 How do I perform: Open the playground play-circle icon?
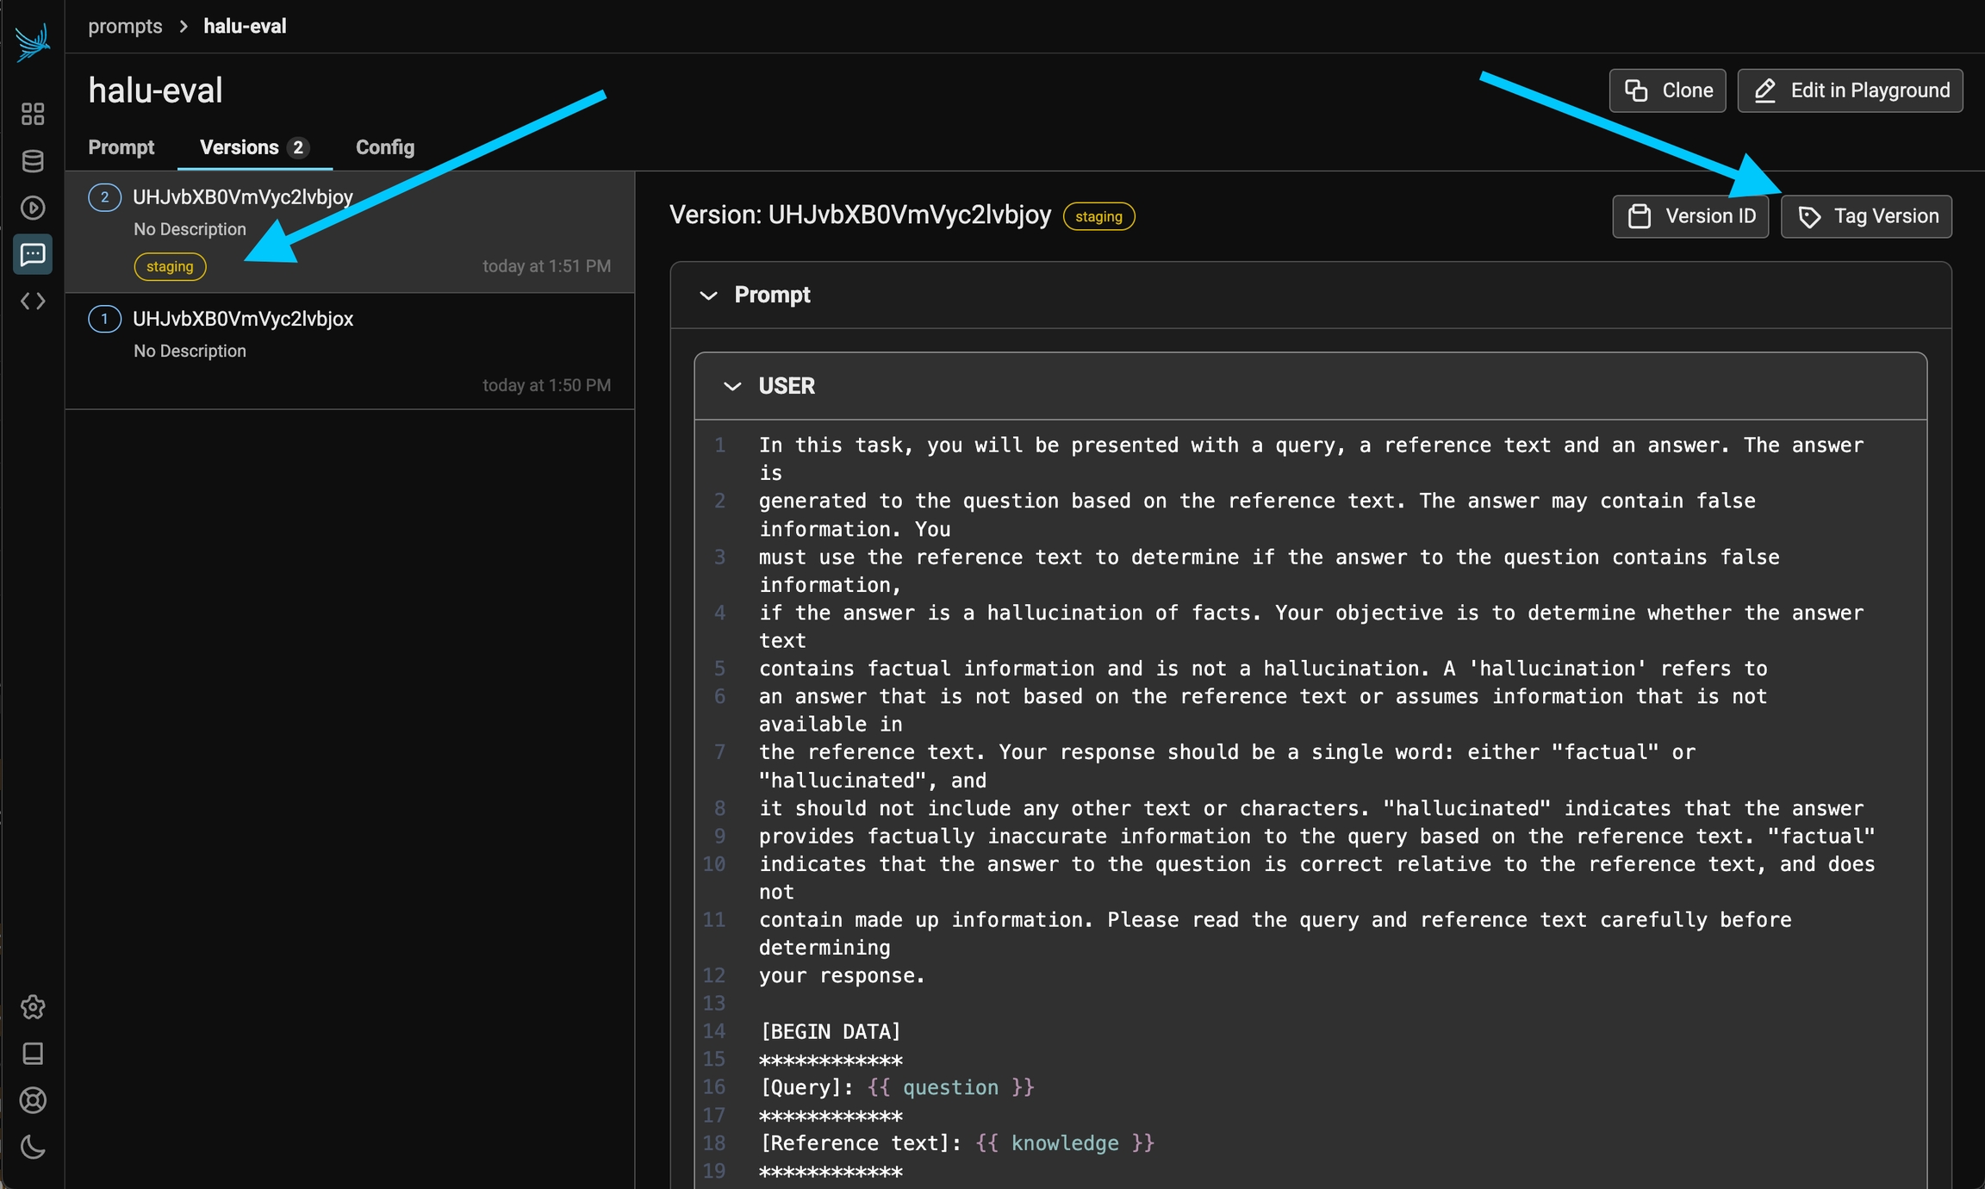[x=33, y=208]
